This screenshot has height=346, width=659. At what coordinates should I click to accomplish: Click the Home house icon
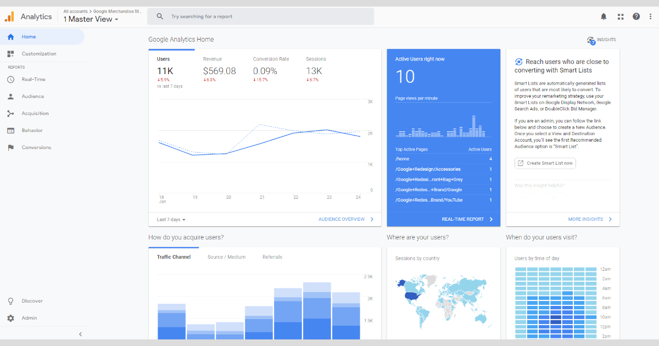click(x=10, y=37)
